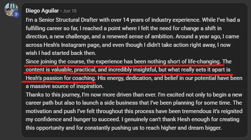Click the text '14 years of industry experience'

(161, 20)
